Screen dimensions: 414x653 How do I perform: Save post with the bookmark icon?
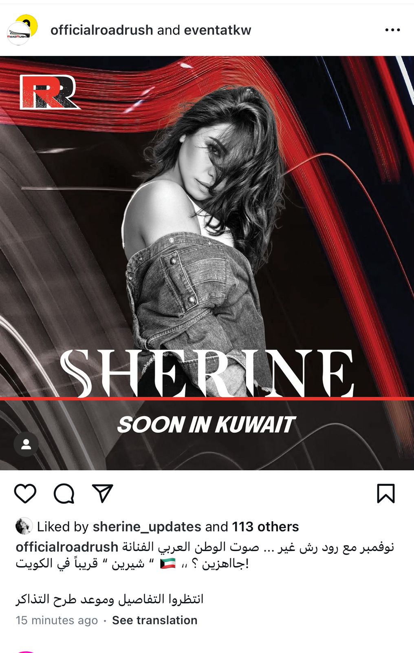pos(385,494)
